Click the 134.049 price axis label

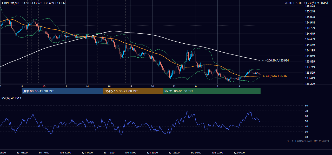tap(310, 56)
